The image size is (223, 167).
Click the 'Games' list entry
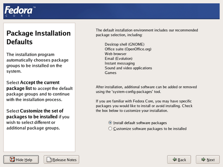coord(111,73)
